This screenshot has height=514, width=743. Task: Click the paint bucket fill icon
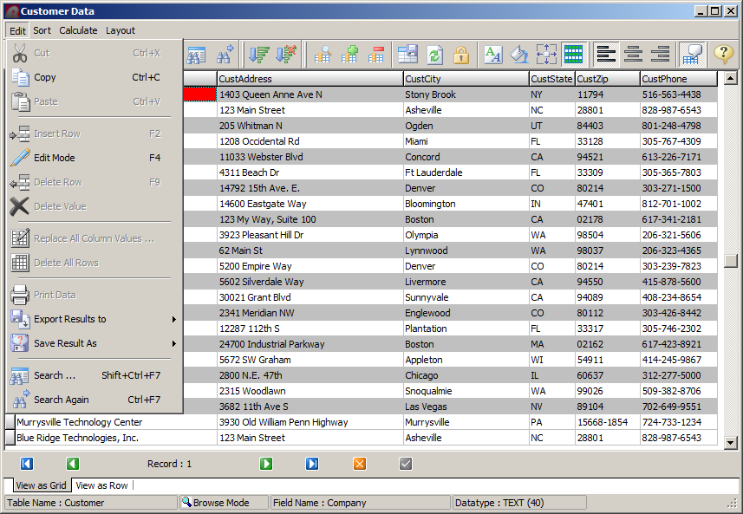point(518,55)
